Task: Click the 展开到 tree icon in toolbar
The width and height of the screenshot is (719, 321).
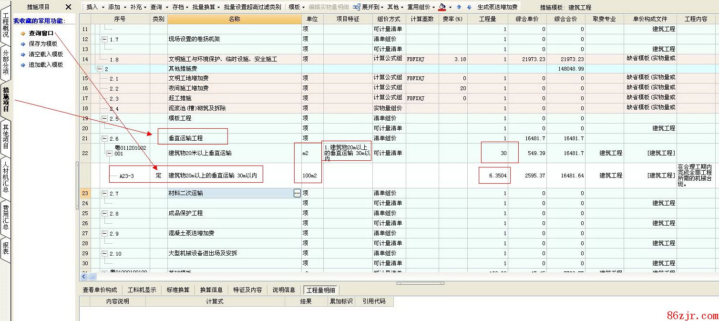Action: 357,7
